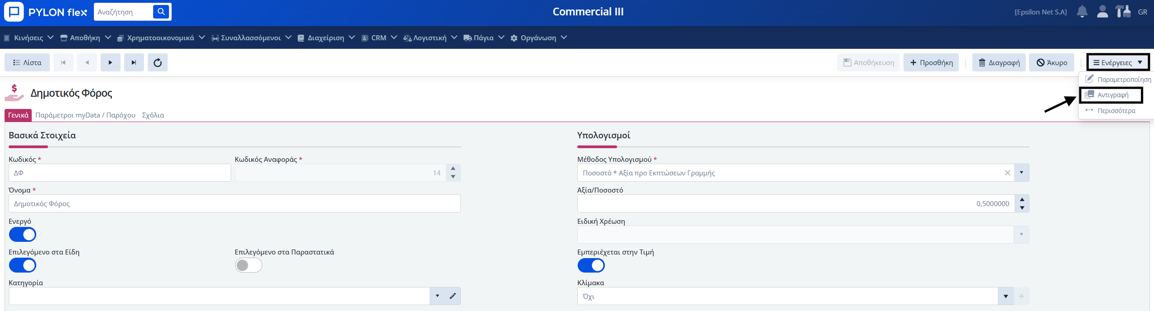Go to last record
This screenshot has height=311, width=1154.
click(134, 62)
